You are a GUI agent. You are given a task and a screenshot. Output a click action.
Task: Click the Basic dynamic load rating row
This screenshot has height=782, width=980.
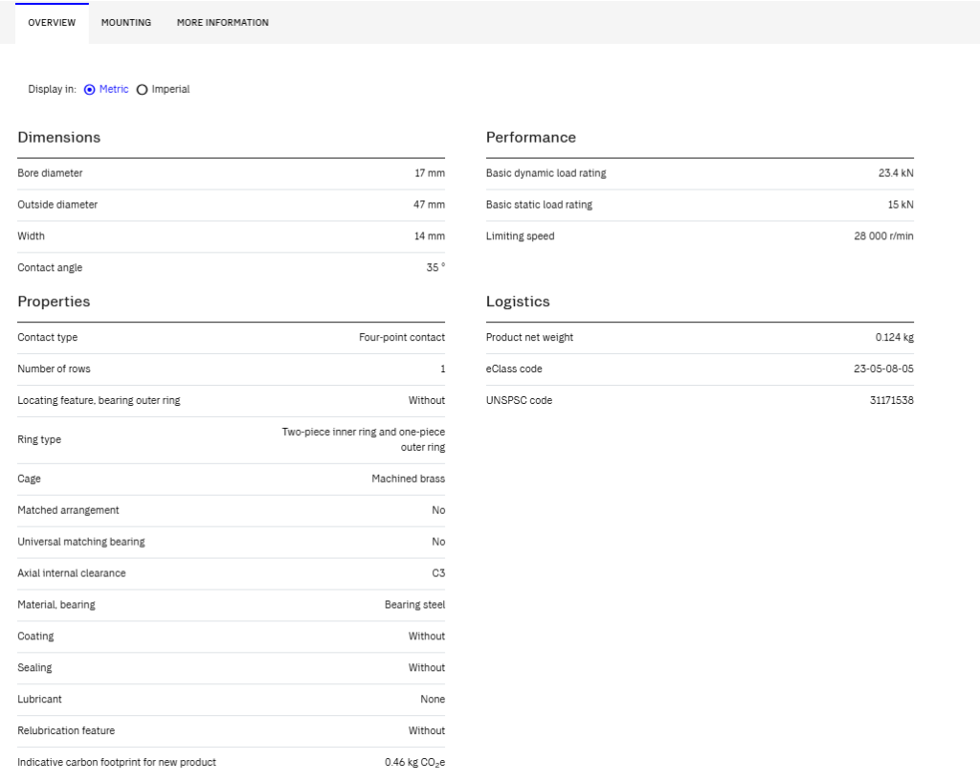tap(700, 174)
